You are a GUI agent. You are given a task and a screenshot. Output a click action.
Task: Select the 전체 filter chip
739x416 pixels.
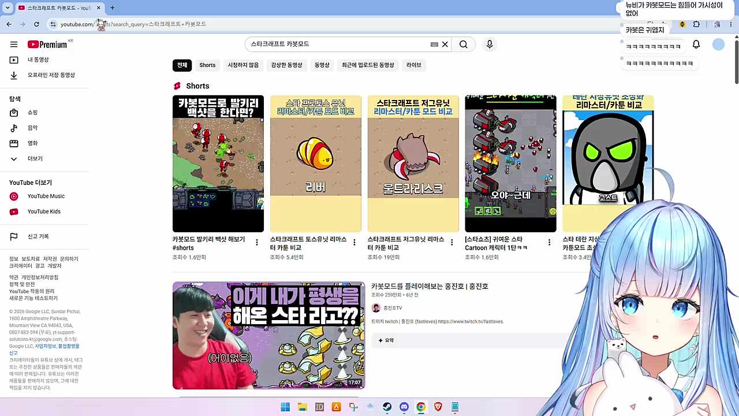point(182,65)
